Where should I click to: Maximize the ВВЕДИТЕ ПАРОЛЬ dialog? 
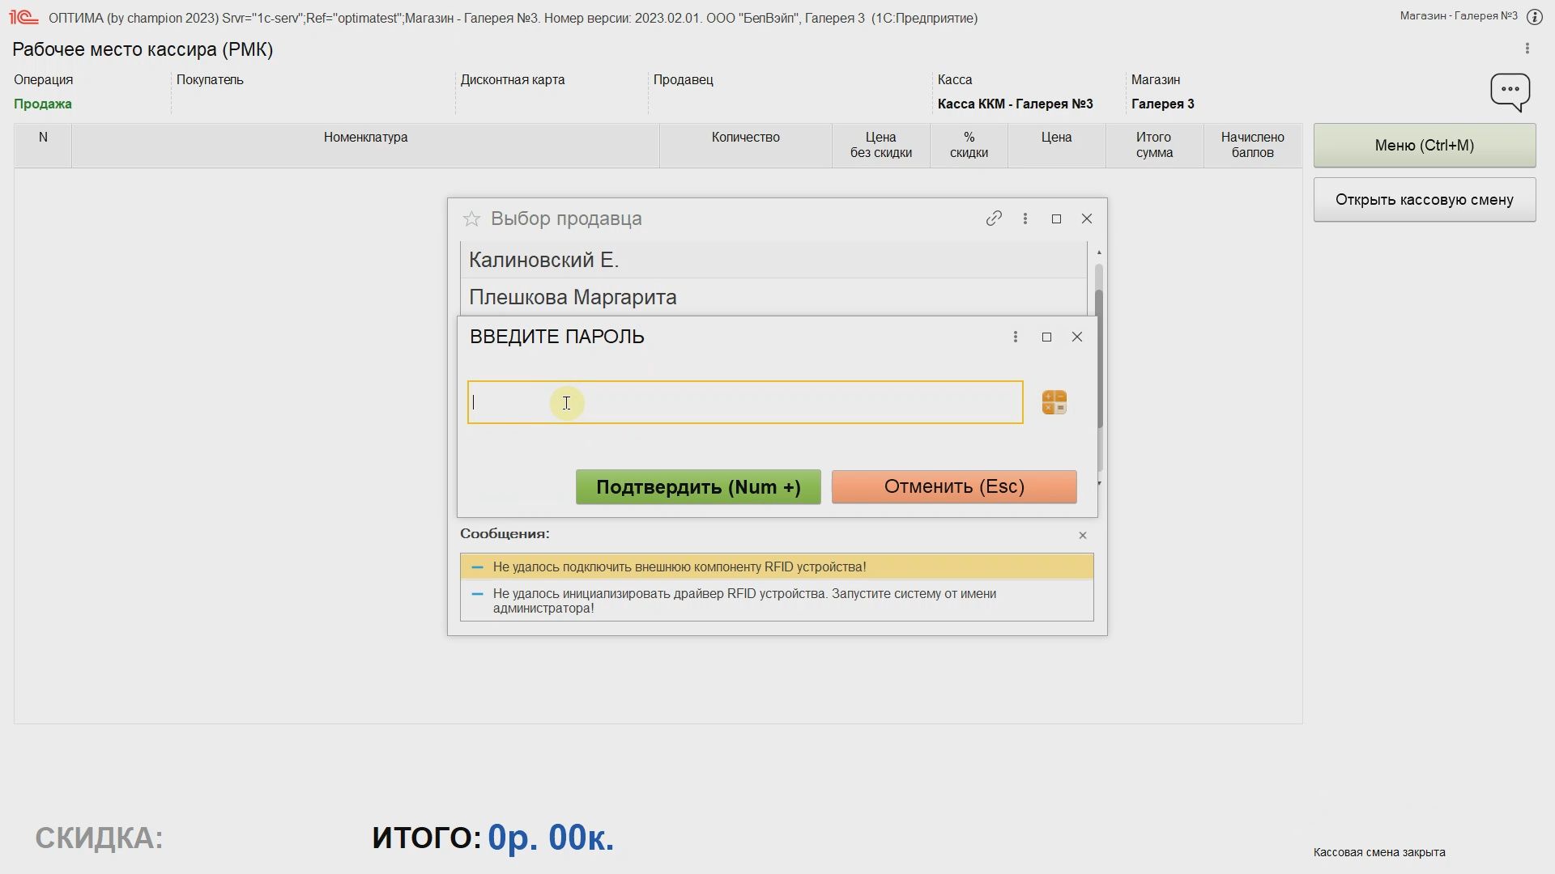(1046, 337)
